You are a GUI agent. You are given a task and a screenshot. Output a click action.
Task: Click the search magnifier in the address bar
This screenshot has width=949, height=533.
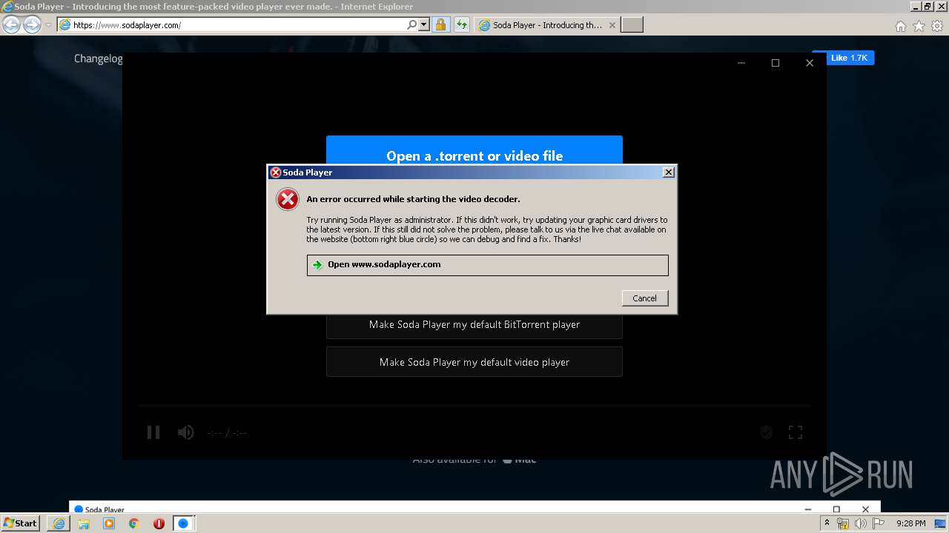(411, 25)
